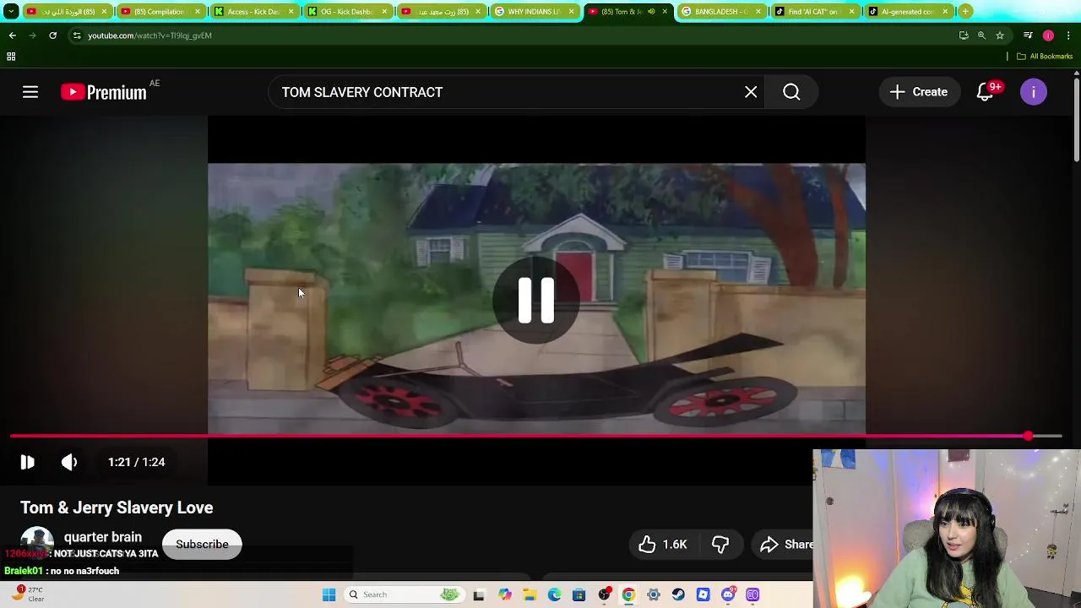Screen dimensions: 1081x608
Task: Open the apps grid in bookmarks bar
Action: tap(11, 57)
